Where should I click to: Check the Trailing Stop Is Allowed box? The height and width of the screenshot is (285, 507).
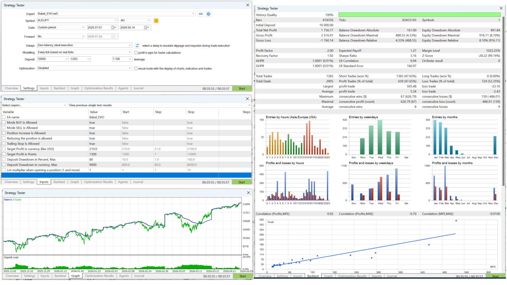4,144
